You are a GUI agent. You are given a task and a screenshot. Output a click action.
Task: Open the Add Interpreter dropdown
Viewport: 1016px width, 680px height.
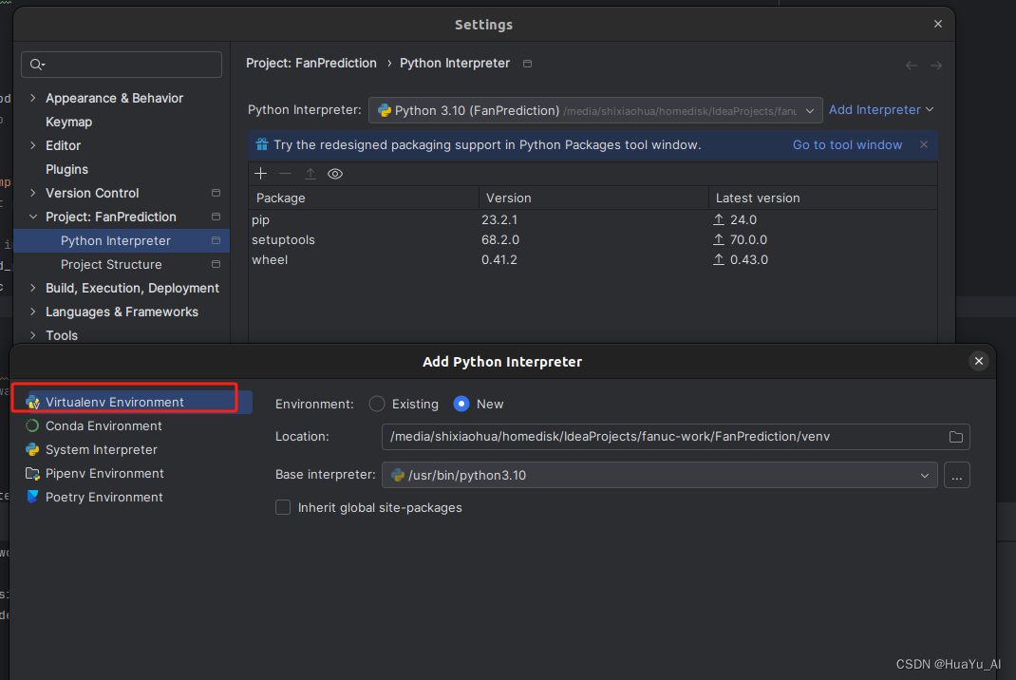coord(881,109)
